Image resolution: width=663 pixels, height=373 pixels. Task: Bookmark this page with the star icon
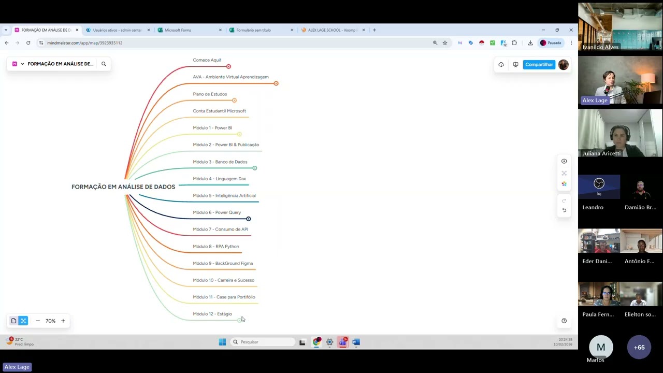coord(445,43)
